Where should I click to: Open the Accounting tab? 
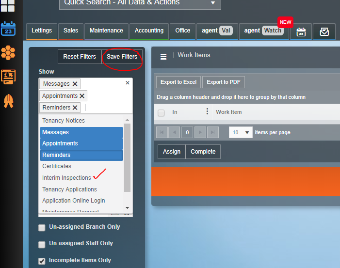tap(149, 31)
